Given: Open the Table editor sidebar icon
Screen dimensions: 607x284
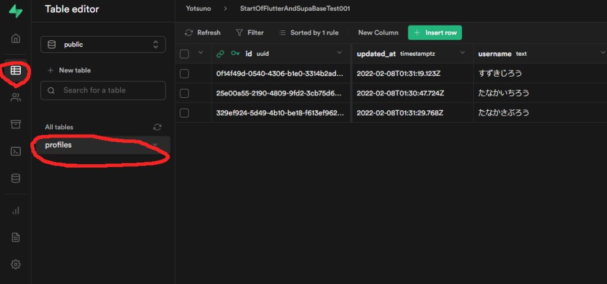Looking at the screenshot, I should (15, 71).
